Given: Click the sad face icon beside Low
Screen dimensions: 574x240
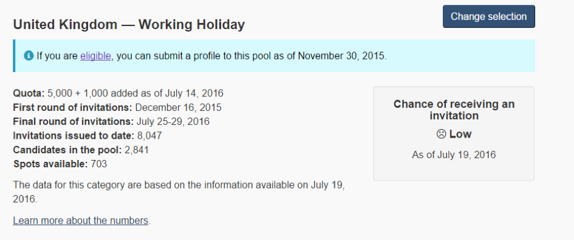Looking at the screenshot, I should 441,135.
